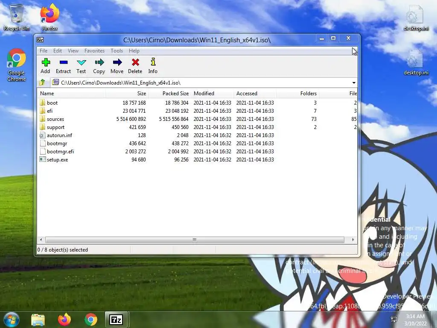Select the setup.exe file icon
This screenshot has width=437, height=328.
[x=42, y=160]
